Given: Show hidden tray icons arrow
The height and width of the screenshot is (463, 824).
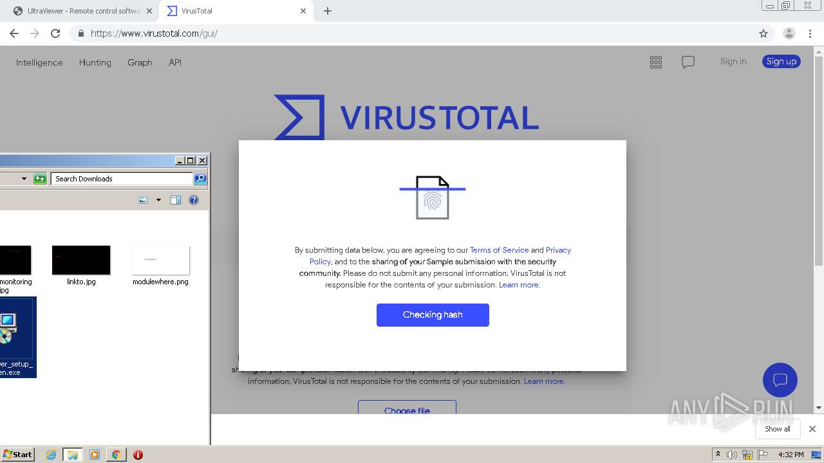Looking at the screenshot, I should (718, 454).
